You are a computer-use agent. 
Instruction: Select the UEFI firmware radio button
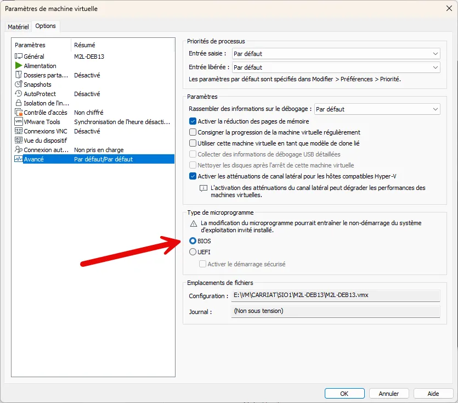pyautogui.click(x=193, y=252)
